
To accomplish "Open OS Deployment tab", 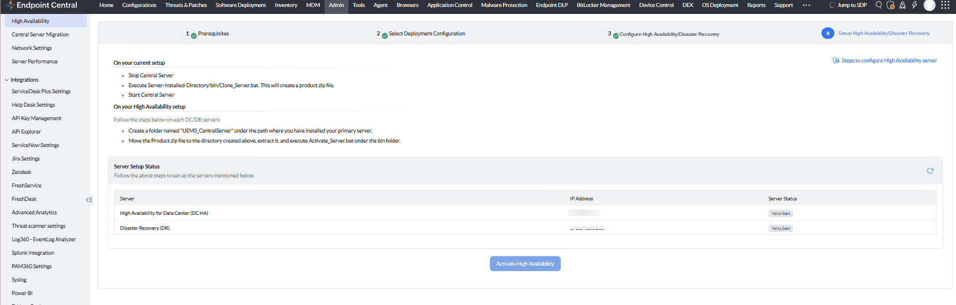I will (x=720, y=5).
